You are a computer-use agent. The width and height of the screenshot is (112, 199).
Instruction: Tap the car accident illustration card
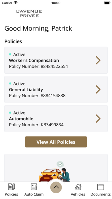pyautogui.click(x=56, y=168)
